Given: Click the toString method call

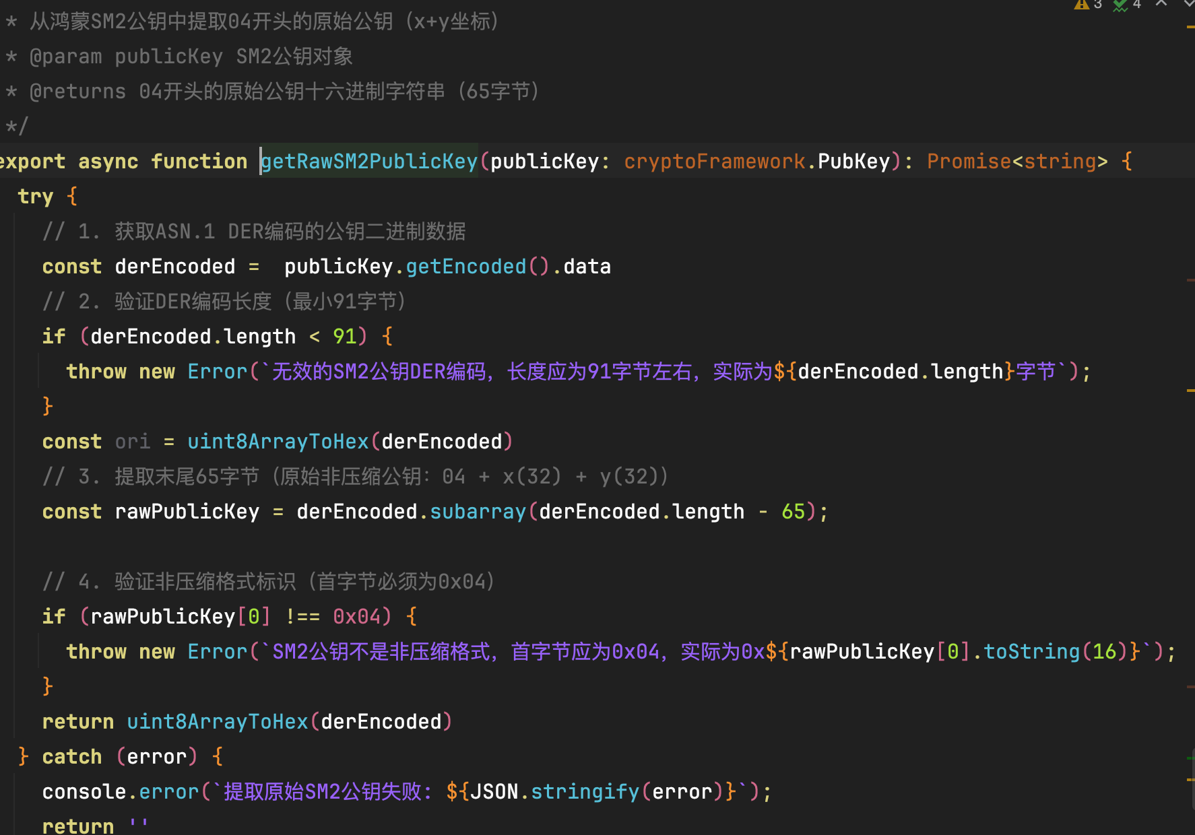Looking at the screenshot, I should (x=1032, y=651).
